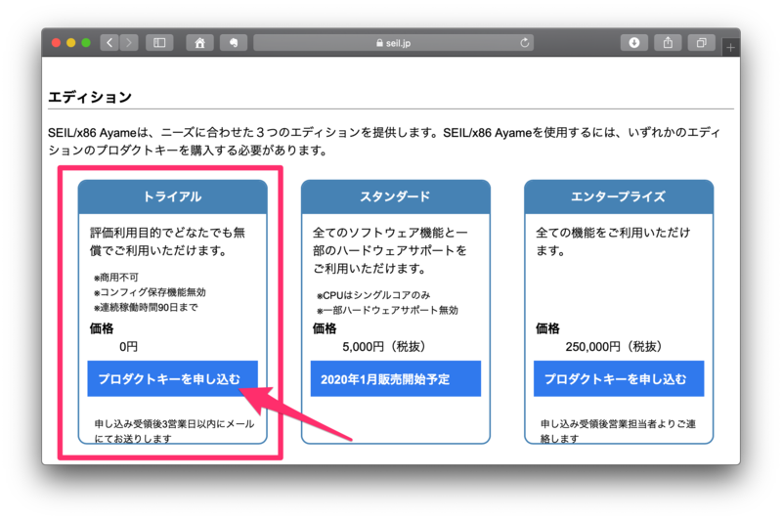The height and width of the screenshot is (520, 782).
Task: Minimize the window with the yellow button
Action: (71, 43)
